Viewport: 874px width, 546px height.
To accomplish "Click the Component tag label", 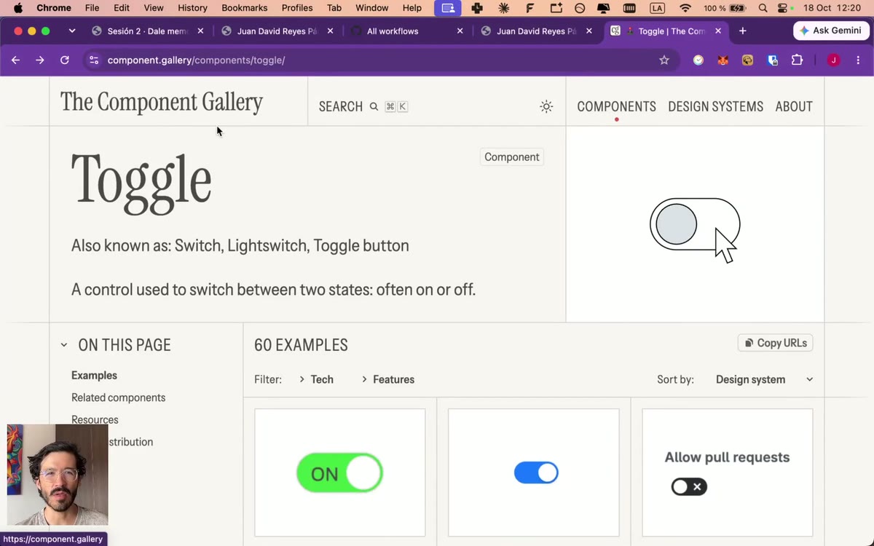I will 512,157.
